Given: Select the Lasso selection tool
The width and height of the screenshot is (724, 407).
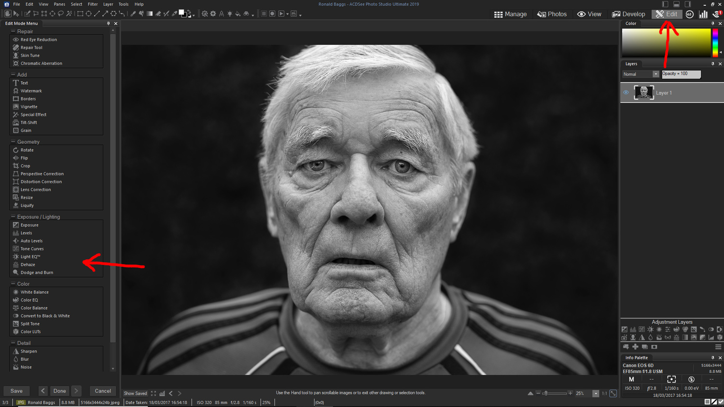Looking at the screenshot, I should [61, 14].
